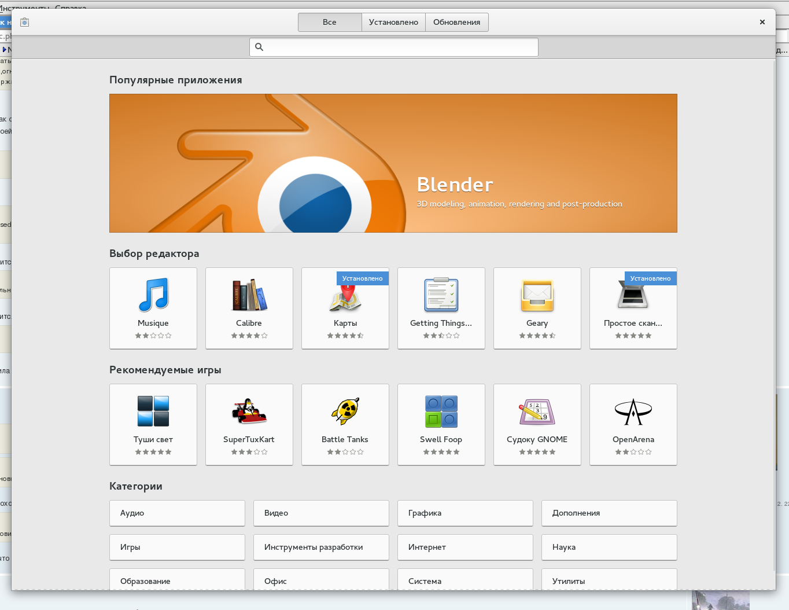Open the Простое скан... scanner icon
The width and height of the screenshot is (789, 610).
(x=633, y=295)
